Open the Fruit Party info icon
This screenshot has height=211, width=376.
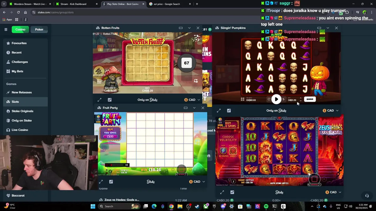tap(110, 171)
